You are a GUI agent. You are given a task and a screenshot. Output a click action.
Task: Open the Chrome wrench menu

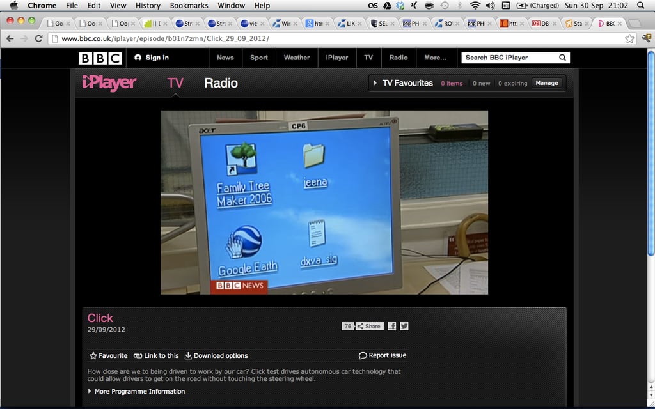[x=647, y=38]
